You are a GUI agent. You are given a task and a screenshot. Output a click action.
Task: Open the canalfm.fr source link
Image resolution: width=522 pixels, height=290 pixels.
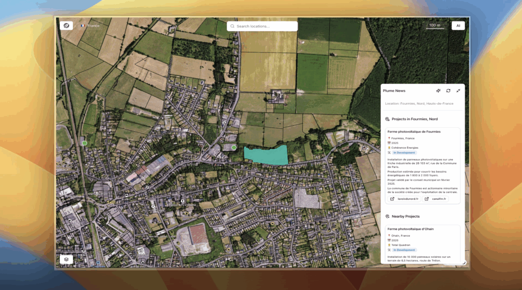click(x=436, y=199)
